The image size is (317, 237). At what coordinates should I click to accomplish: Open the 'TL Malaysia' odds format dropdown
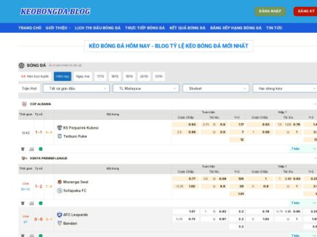pyautogui.click(x=146, y=88)
